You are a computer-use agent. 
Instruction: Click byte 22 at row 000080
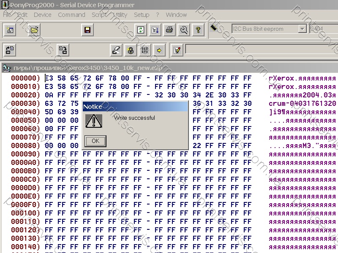click(197, 145)
